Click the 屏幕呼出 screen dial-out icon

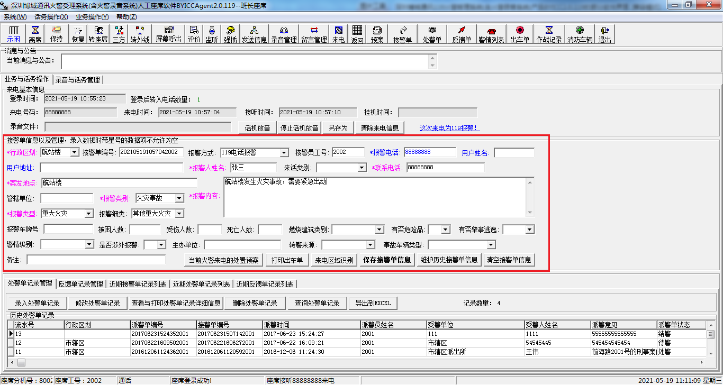(x=169, y=34)
